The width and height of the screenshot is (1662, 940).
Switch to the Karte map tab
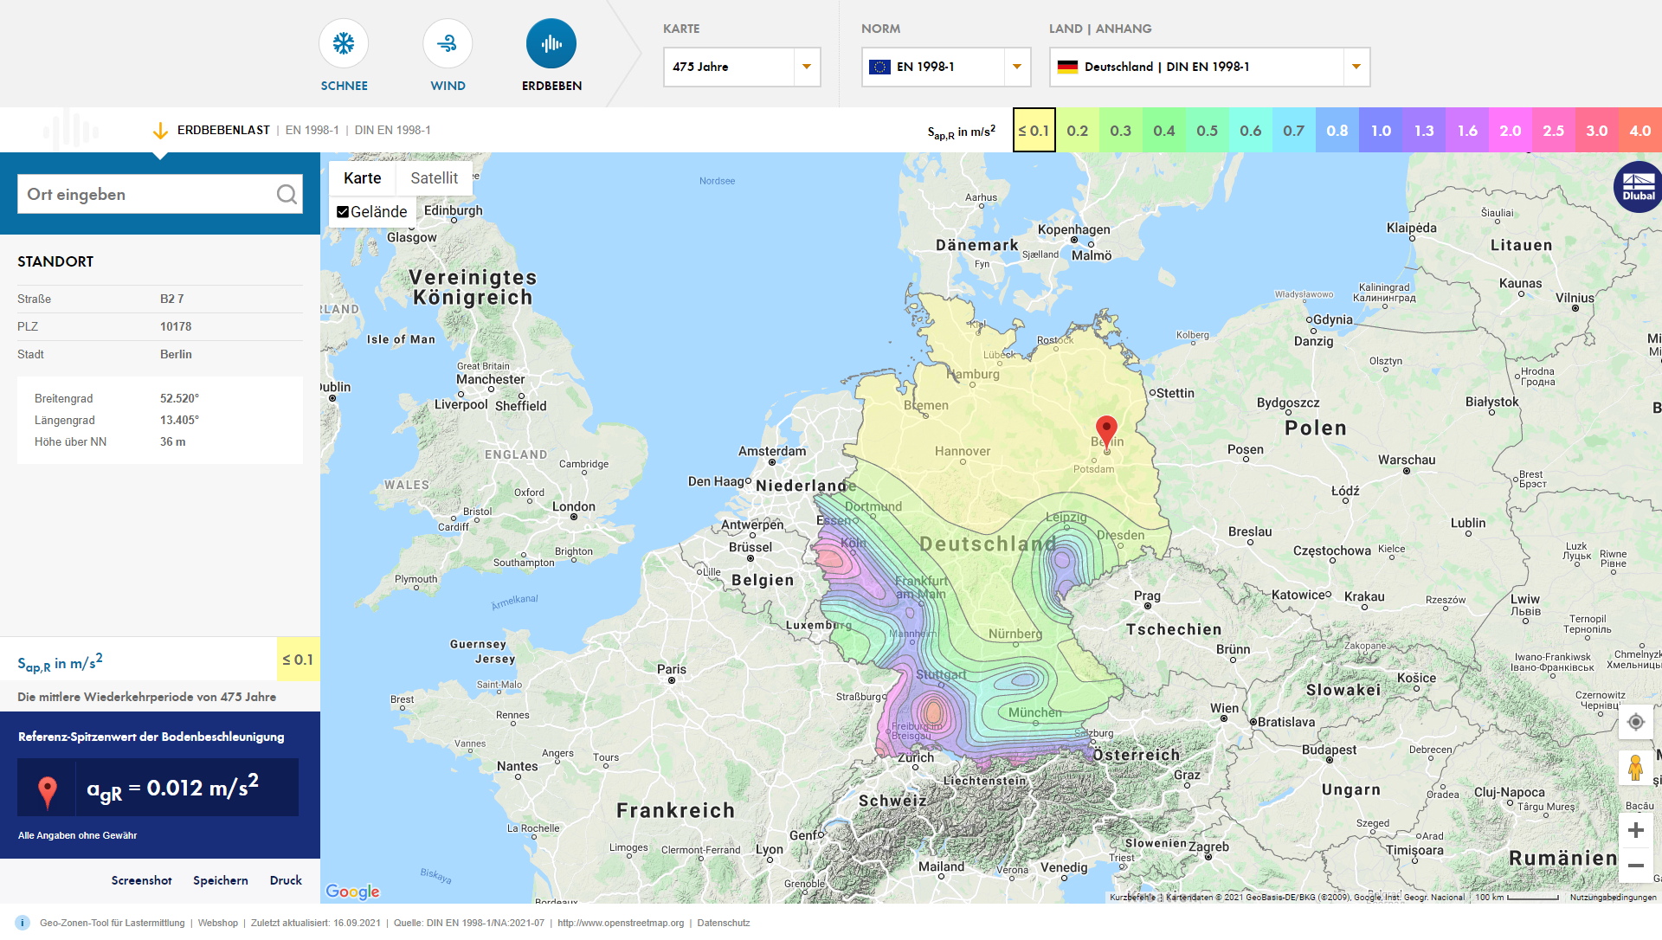pos(363,178)
